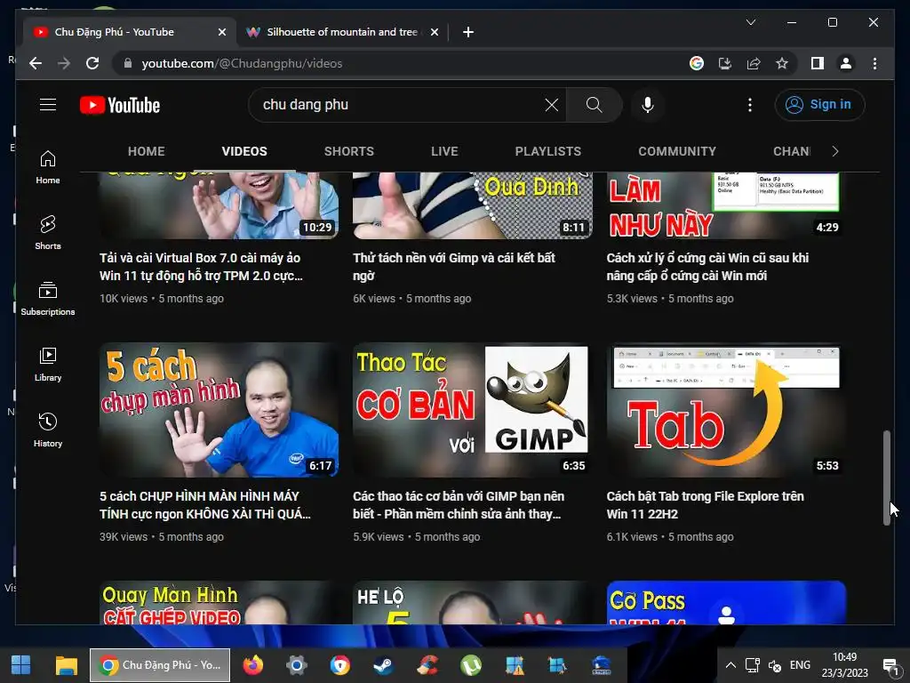Image resolution: width=910 pixels, height=683 pixels.
Task: Open the LIVE channel tab
Action: (444, 151)
